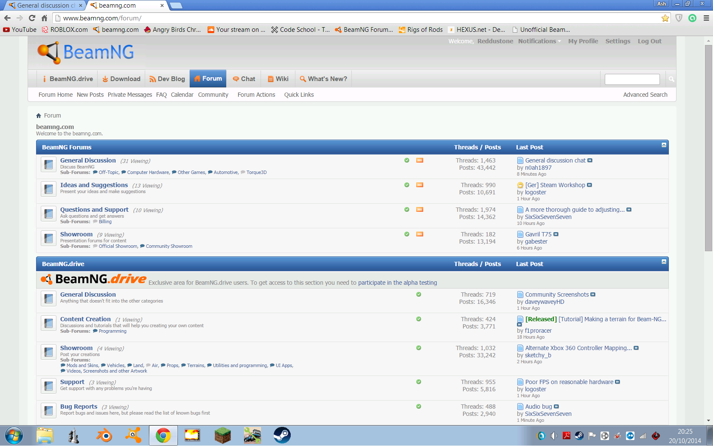Screen dimensions: 713x446
Task: Open RSS feed for Questions and Support
Action: (x=420, y=210)
